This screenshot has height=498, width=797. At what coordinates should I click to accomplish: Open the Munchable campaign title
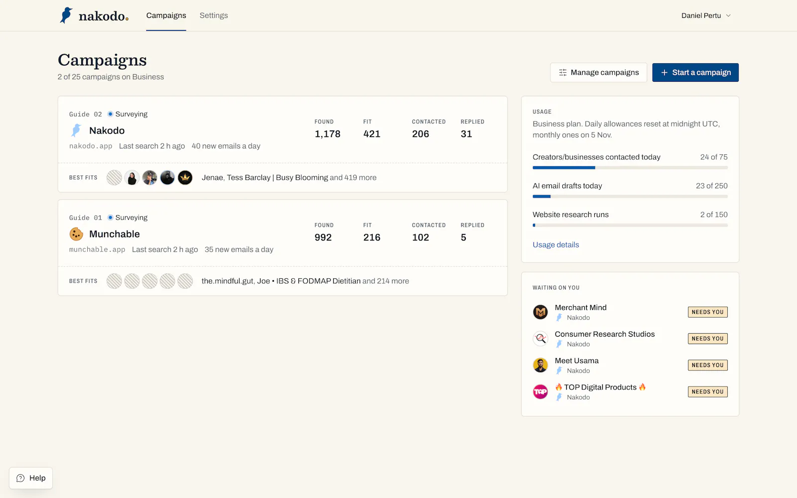coord(115,234)
